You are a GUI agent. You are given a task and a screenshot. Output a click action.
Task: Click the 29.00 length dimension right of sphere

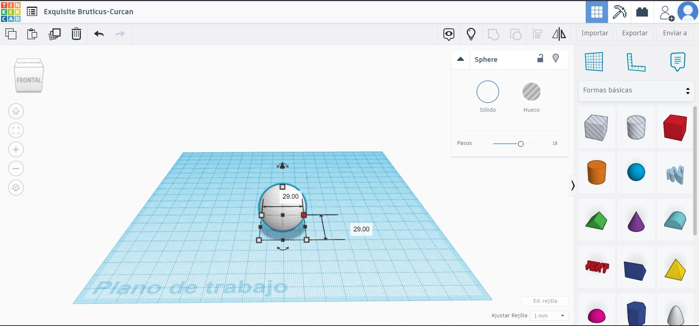coord(361,229)
